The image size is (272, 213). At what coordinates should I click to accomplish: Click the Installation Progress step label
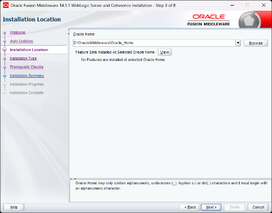tap(27, 84)
